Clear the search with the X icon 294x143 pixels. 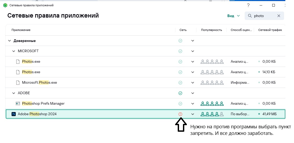coord(279,16)
